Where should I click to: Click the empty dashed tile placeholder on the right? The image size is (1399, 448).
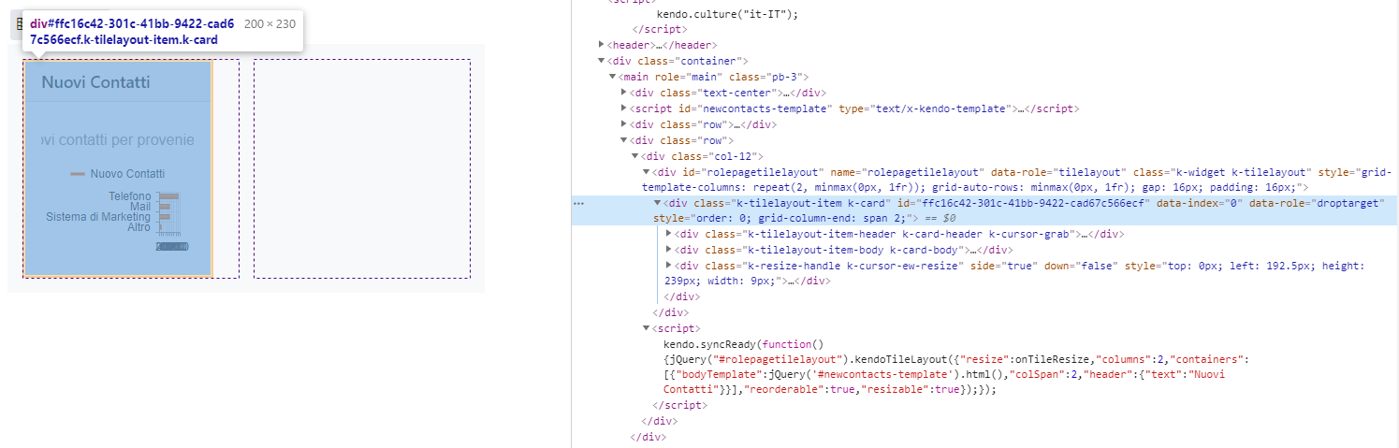click(x=361, y=168)
